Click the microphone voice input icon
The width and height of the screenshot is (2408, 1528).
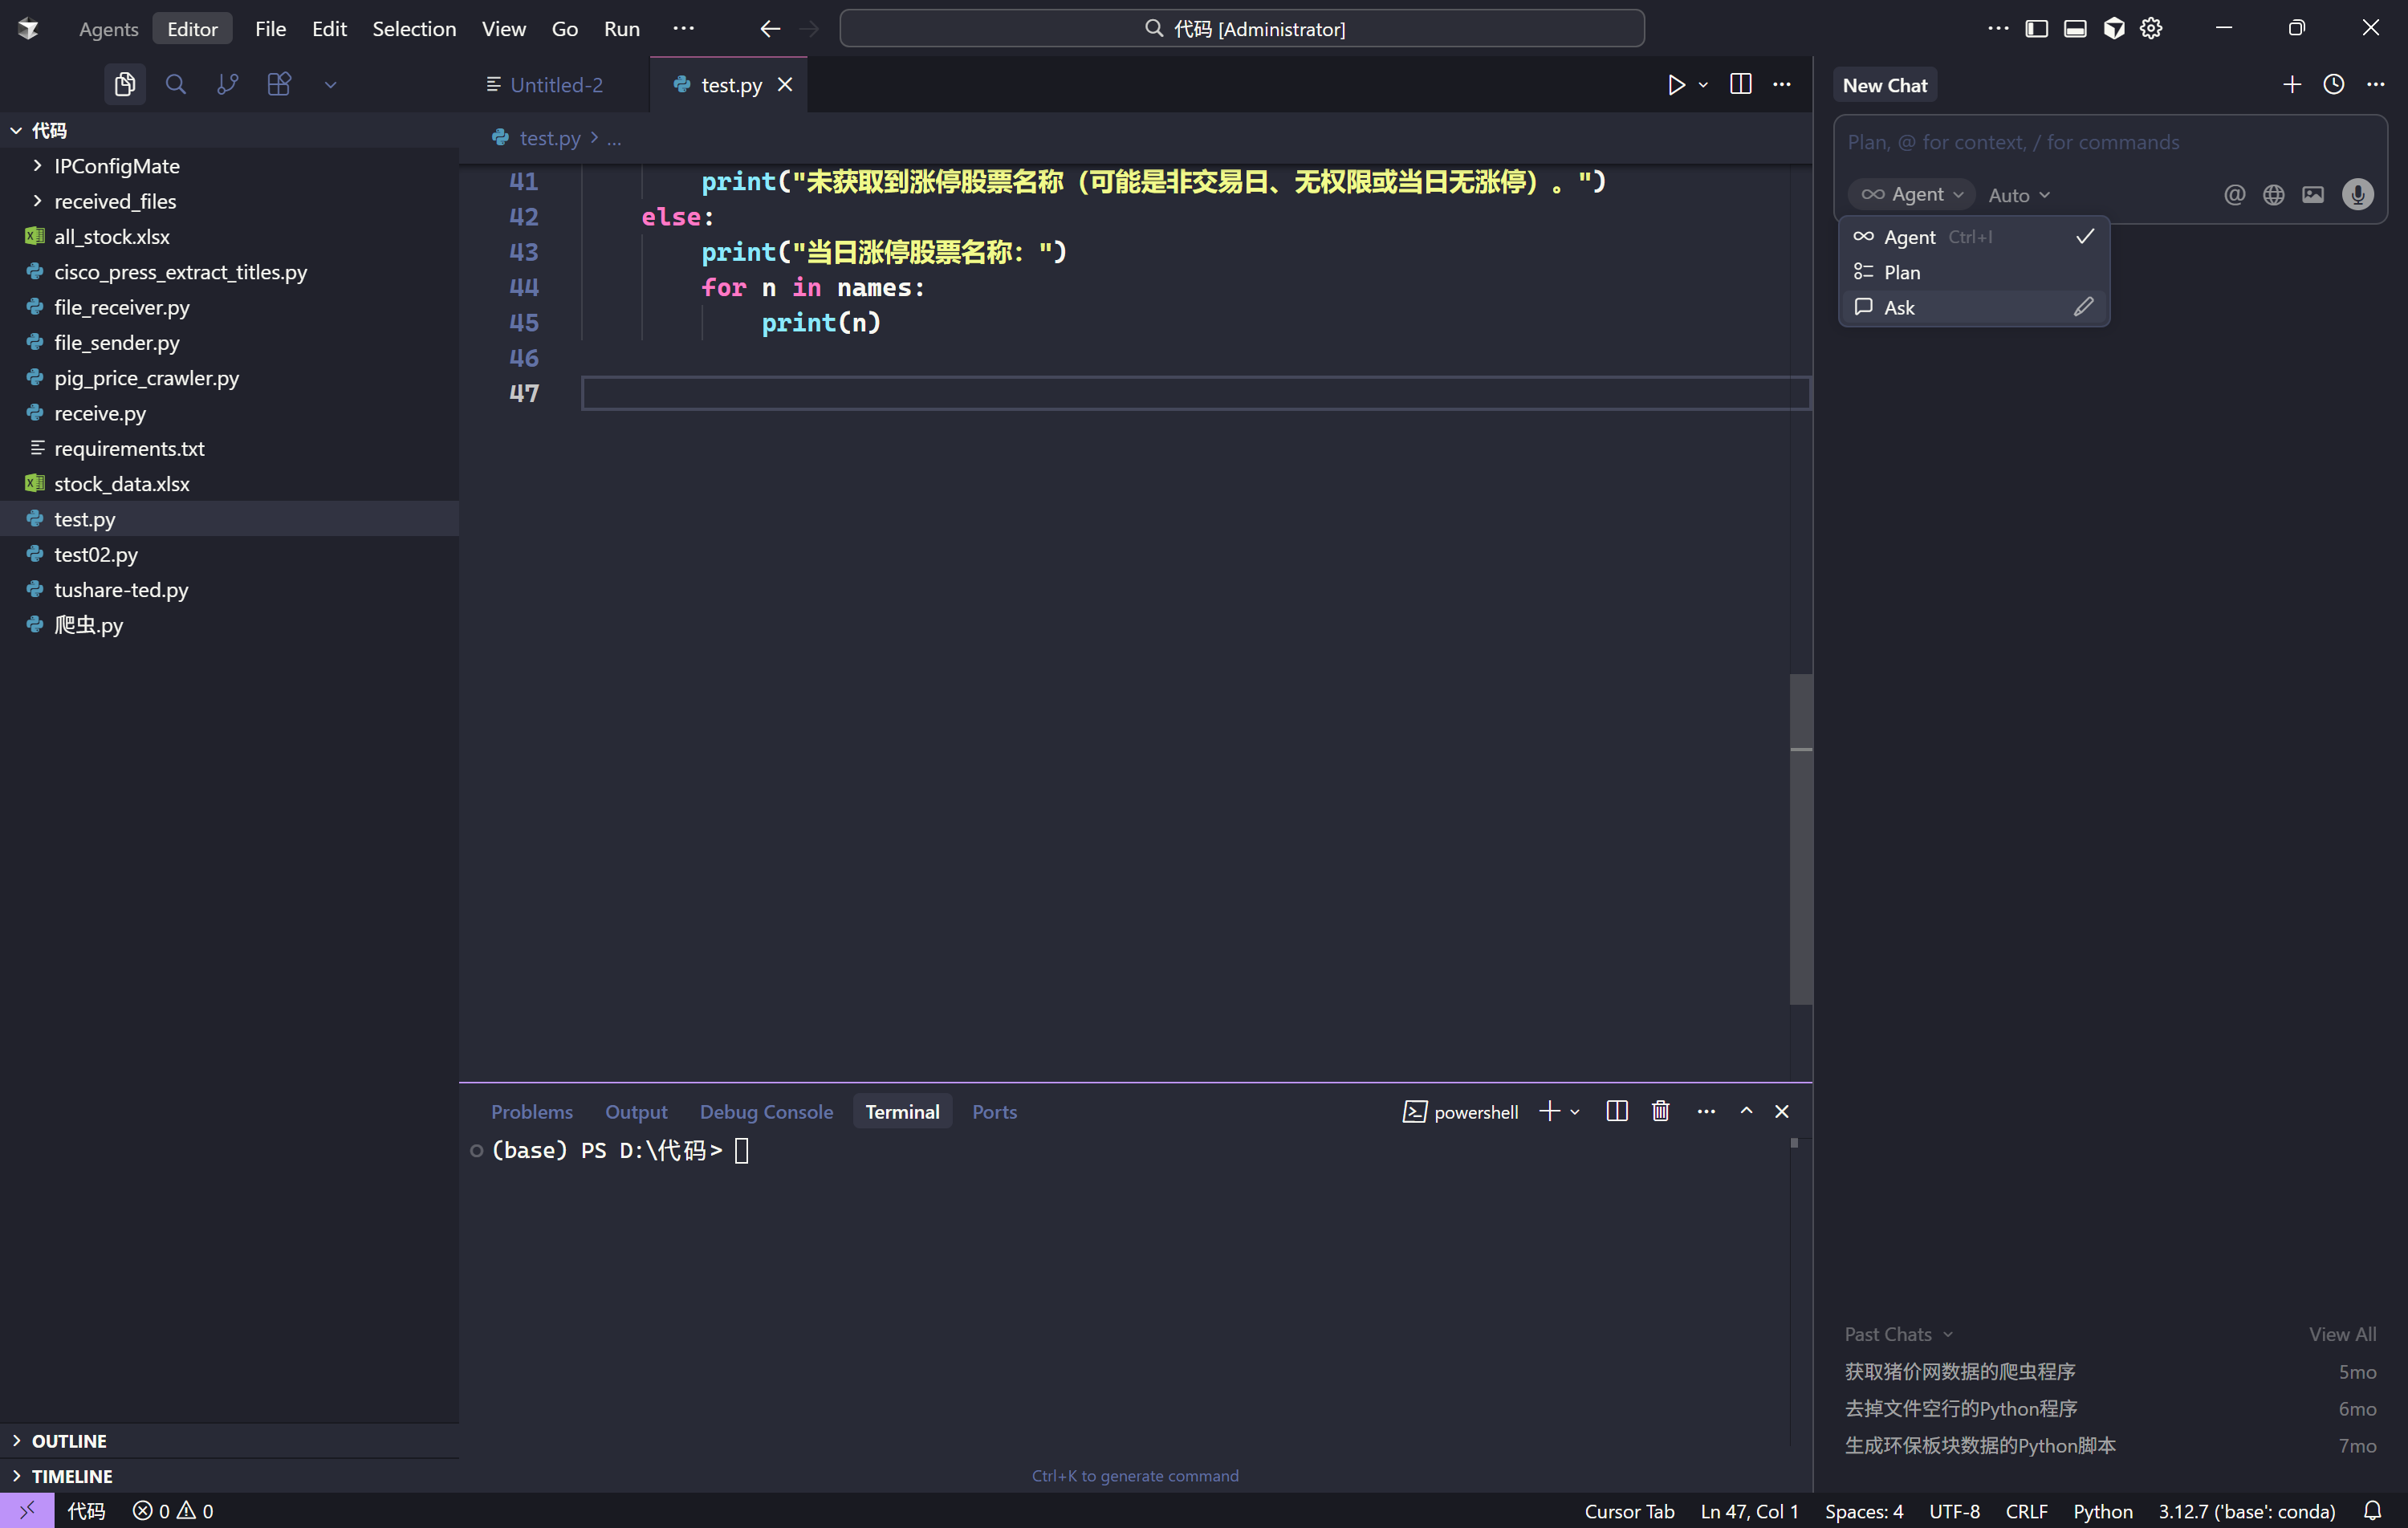click(2357, 194)
